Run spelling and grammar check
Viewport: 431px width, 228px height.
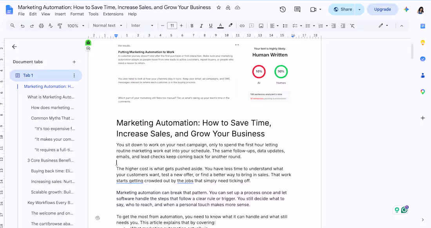51,26
